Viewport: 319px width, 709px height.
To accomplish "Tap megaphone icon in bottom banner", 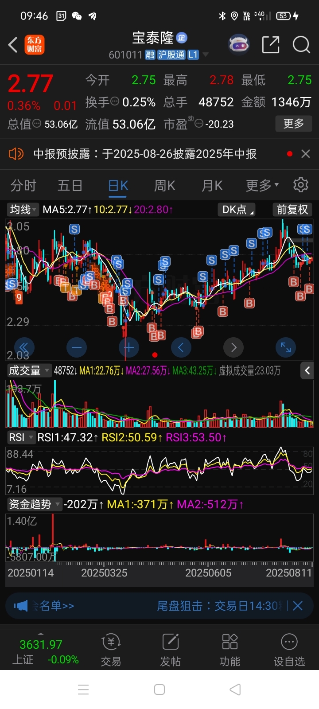I will [x=21, y=606].
